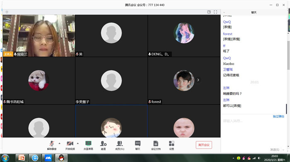Open video options arrow beside camera
The height and width of the screenshot is (162, 290).
(78, 143)
